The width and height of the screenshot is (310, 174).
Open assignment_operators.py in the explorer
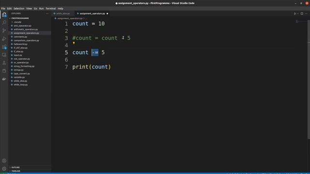tap(26, 33)
